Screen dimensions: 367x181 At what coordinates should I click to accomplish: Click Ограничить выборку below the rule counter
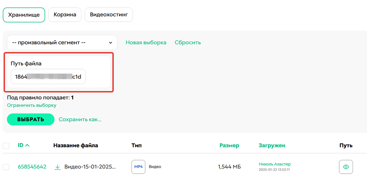click(32, 105)
